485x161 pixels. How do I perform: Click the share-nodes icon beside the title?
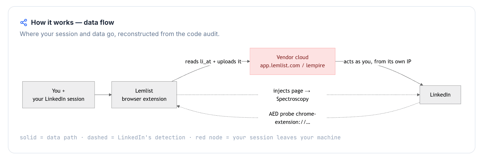[x=24, y=23]
